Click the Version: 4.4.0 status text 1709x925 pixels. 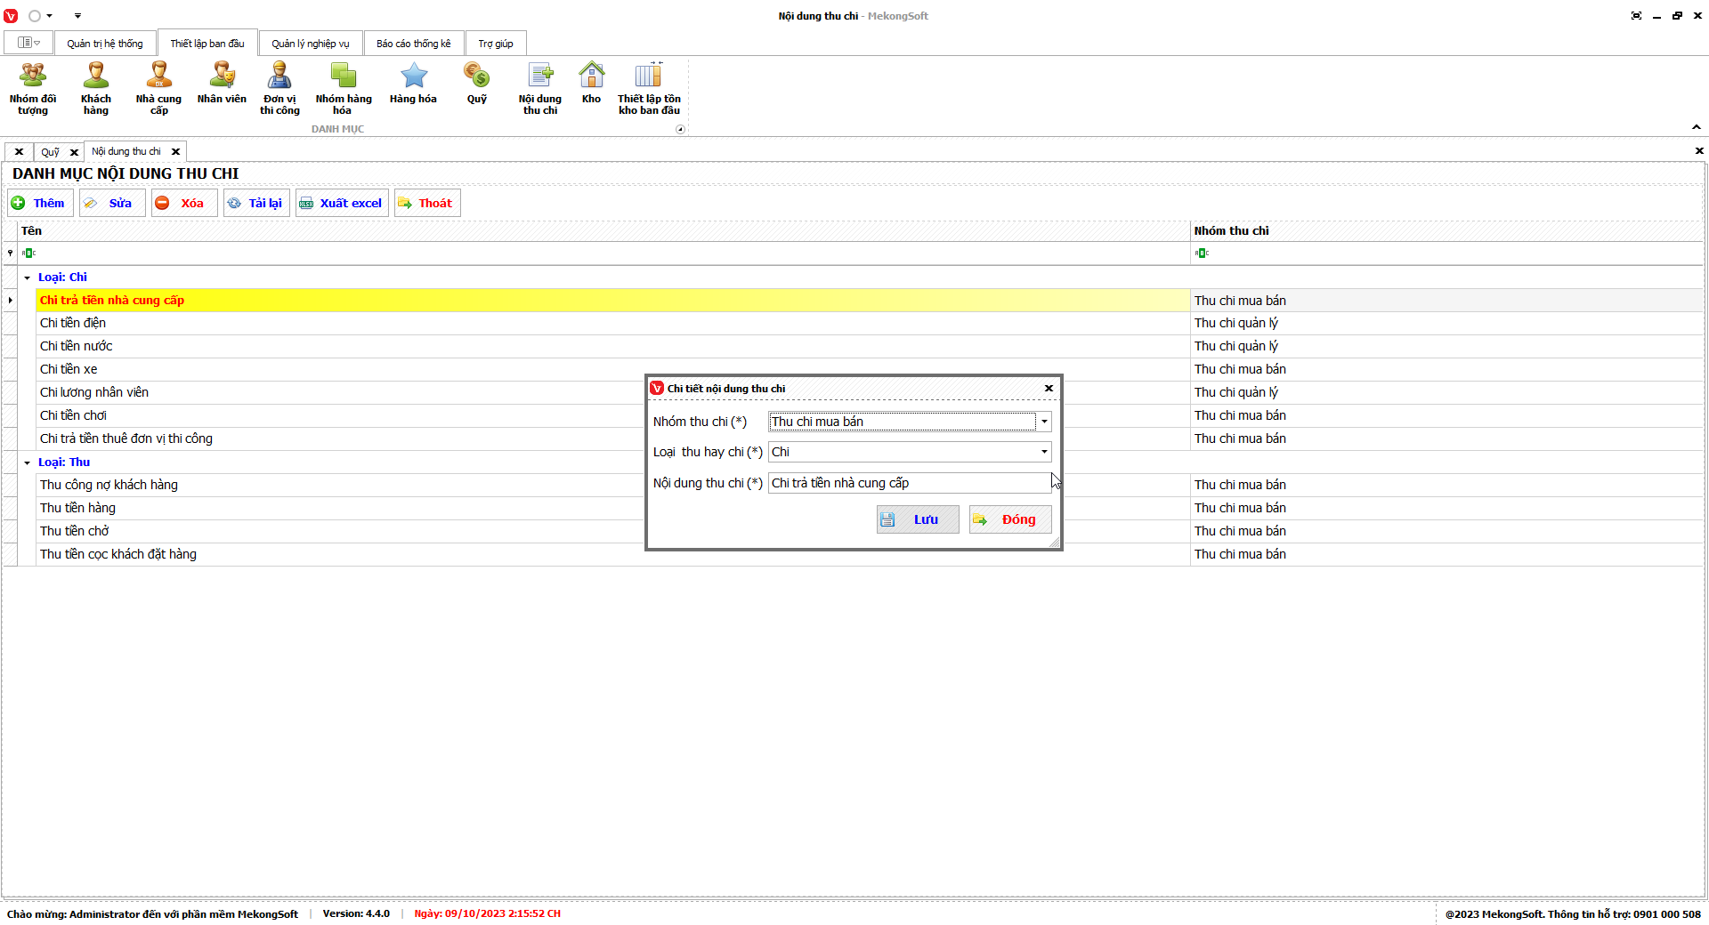pos(356,913)
